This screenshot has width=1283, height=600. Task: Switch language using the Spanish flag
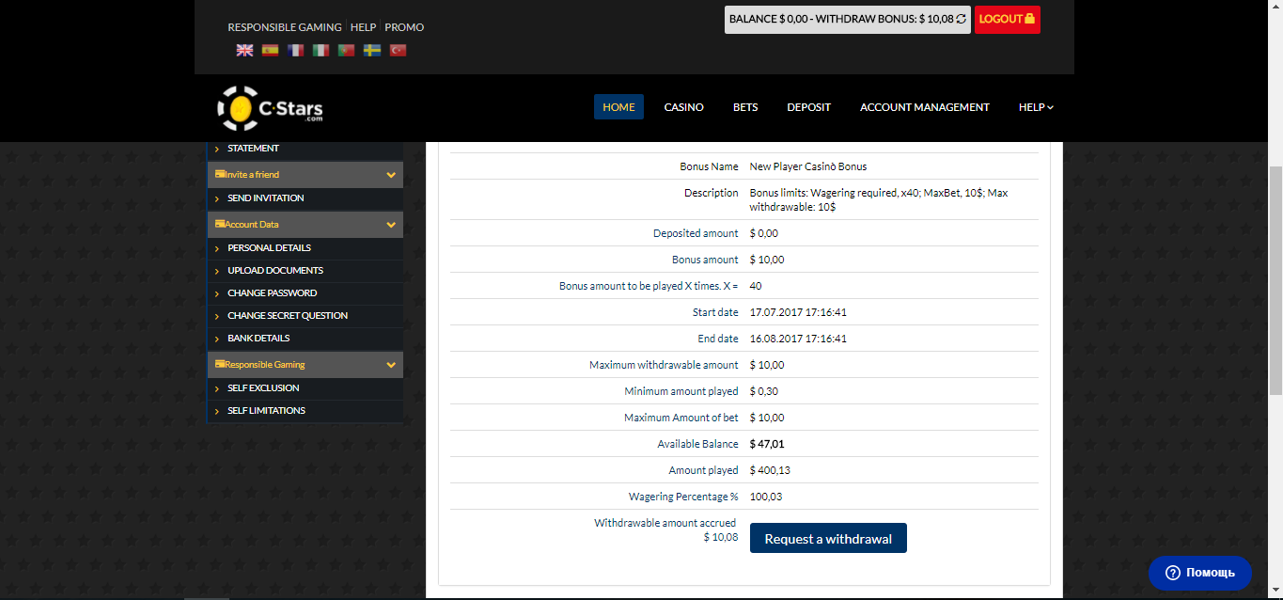270,50
